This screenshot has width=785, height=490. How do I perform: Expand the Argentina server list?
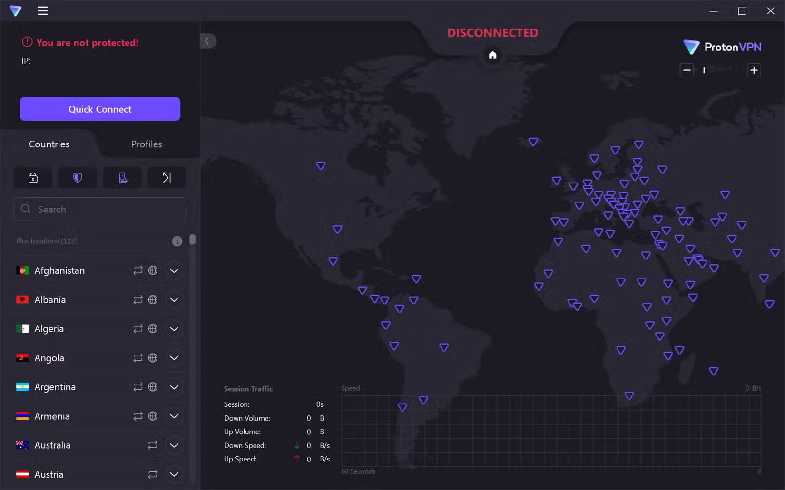(x=174, y=387)
